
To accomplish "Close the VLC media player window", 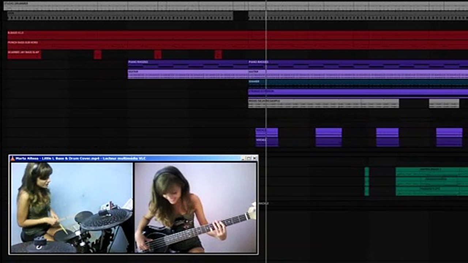I will (x=254, y=159).
